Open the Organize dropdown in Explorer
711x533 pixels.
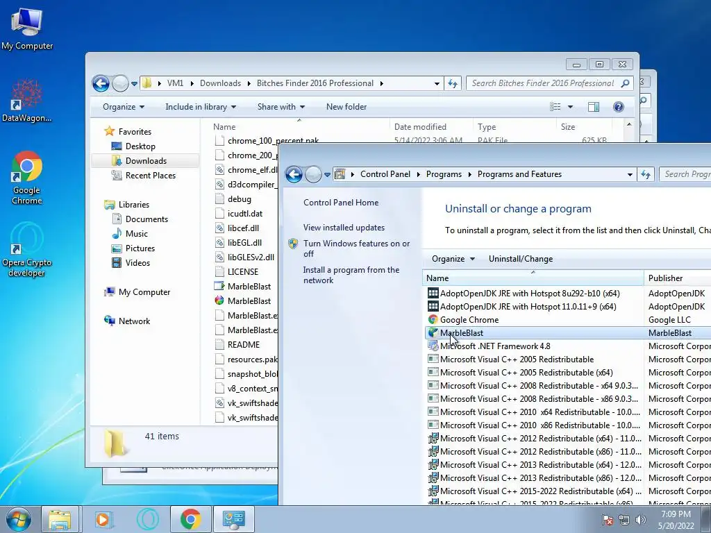click(124, 107)
